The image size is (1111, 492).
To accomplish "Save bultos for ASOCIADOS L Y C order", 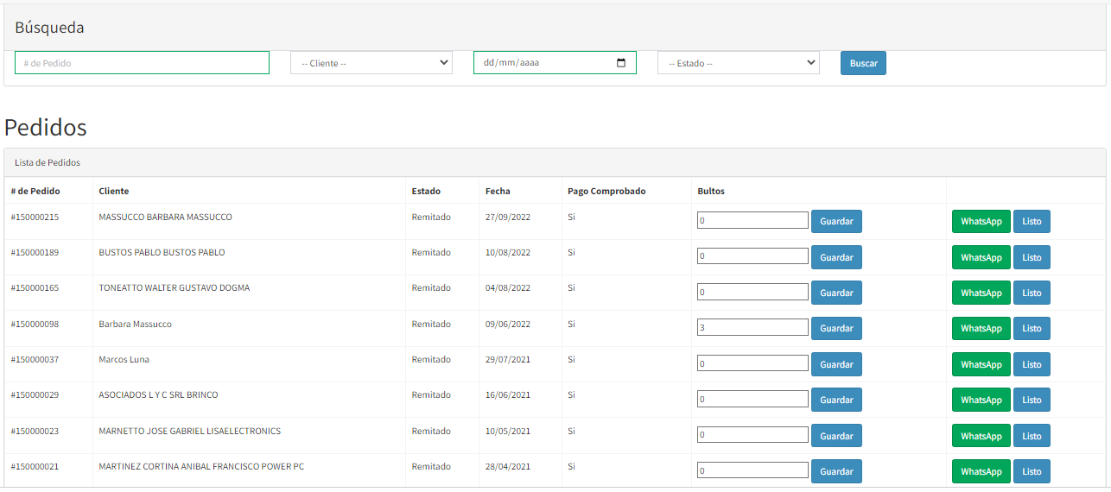I will click(835, 401).
